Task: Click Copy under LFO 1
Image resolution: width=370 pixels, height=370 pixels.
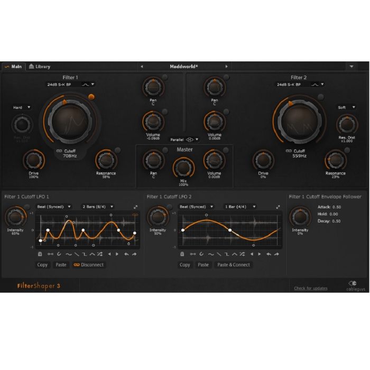Action: (x=42, y=265)
